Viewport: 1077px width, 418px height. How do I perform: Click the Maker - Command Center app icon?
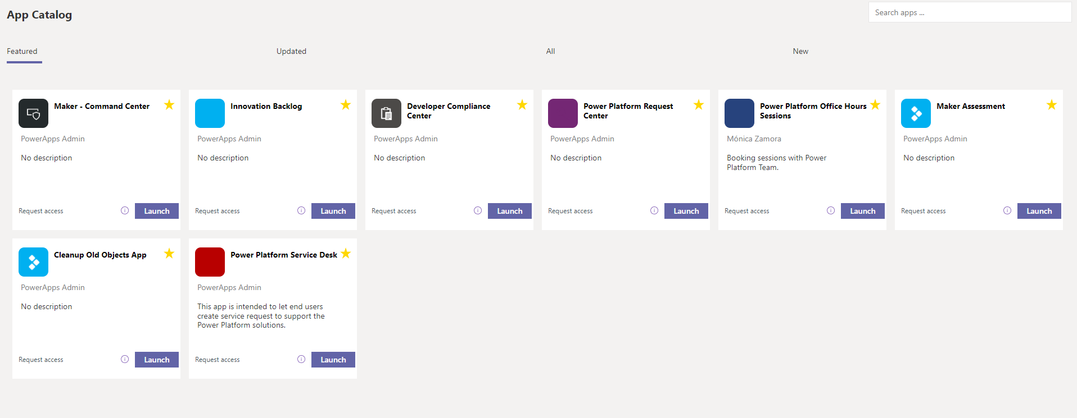33,113
